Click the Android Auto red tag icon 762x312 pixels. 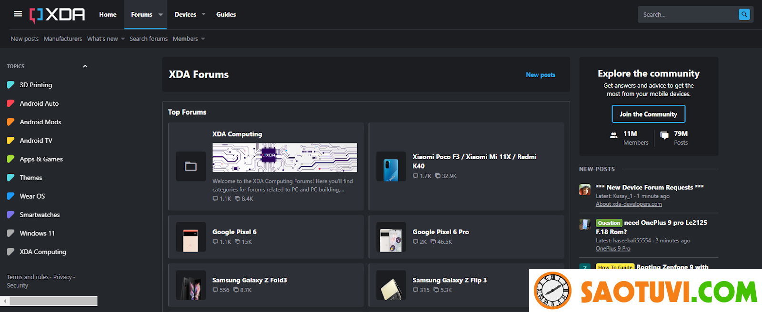pos(10,103)
